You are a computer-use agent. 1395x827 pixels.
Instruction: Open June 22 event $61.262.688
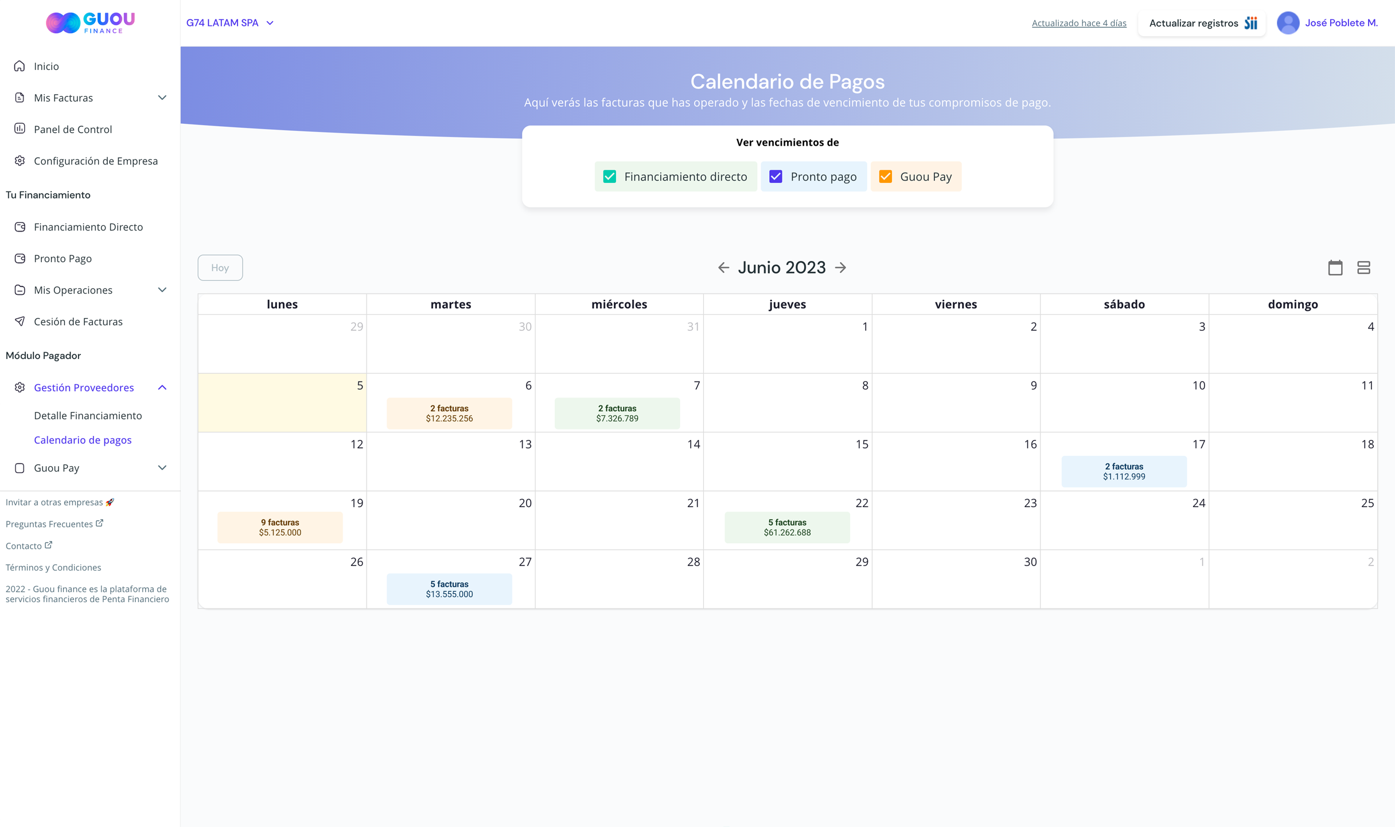tap(787, 527)
